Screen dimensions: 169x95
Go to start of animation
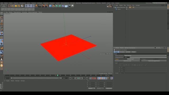tap(71, 78)
